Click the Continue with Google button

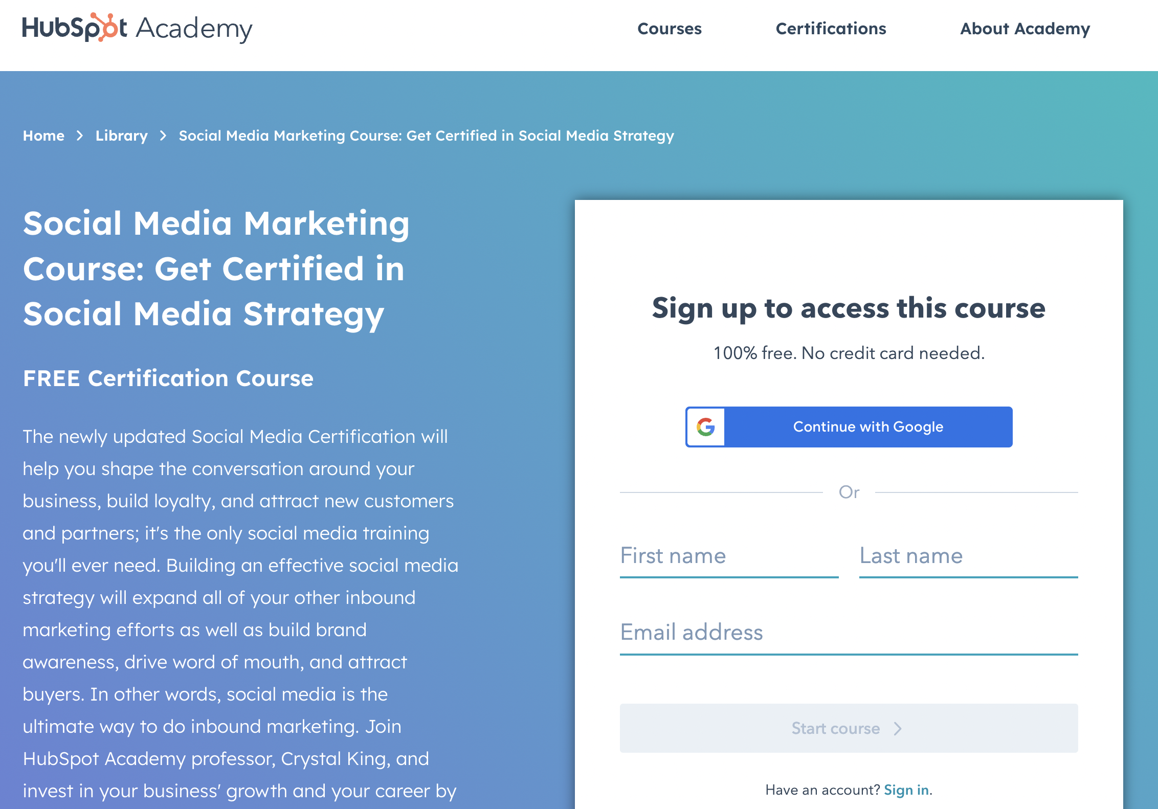[x=848, y=426]
